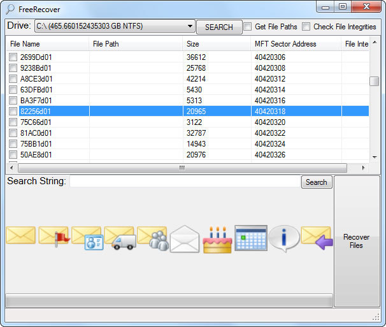Click the envelope with delivery truck icon
Screen dimensions: 386x327
pyautogui.click(x=120, y=237)
